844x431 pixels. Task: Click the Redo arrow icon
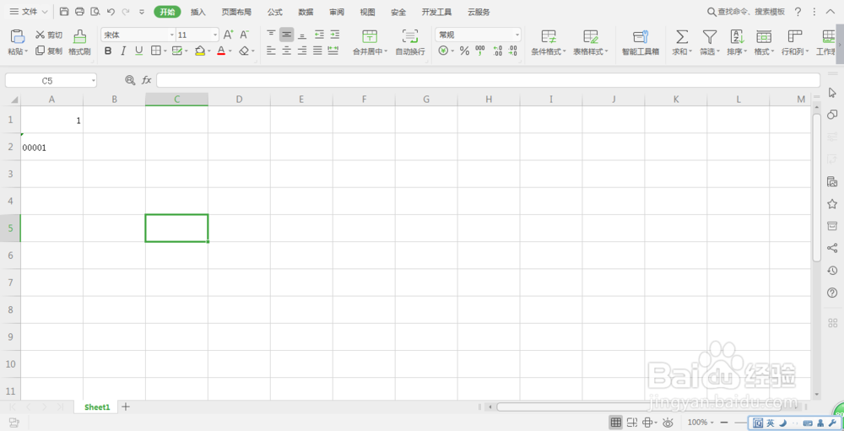click(x=126, y=11)
